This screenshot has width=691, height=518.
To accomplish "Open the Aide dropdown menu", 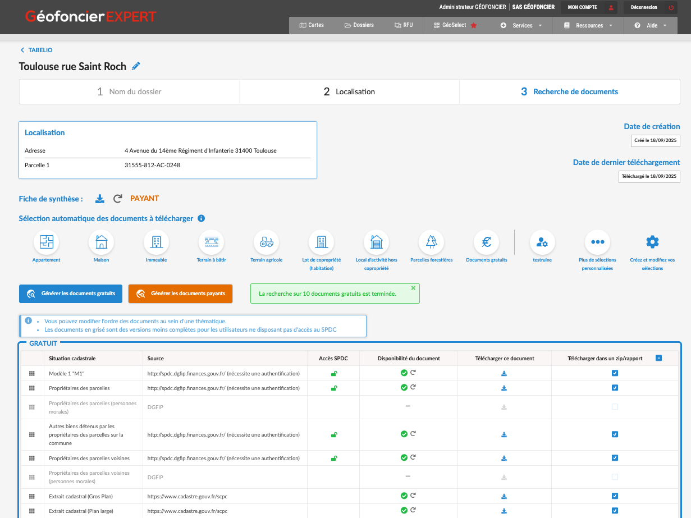I will point(651,25).
